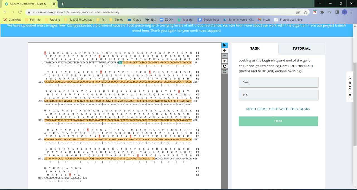Open Summer Home bookmark
Image resolution: width=357 pixels, height=190 pixels.
(238, 20)
